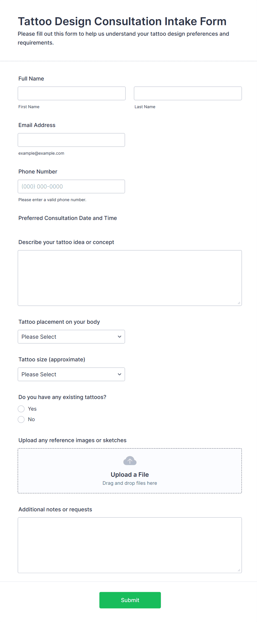Open the Tattoo placement Please Select dropdown
This screenshot has width=257, height=622.
71,337
